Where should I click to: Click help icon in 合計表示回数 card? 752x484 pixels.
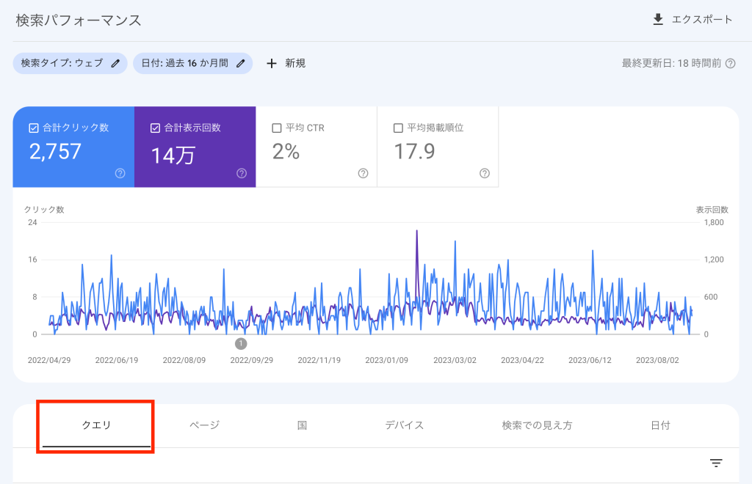pos(242,173)
